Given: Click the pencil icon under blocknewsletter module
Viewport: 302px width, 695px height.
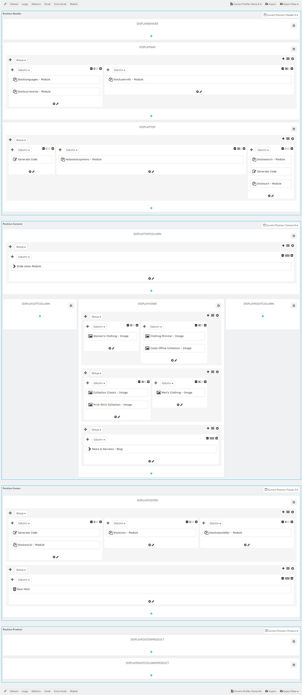Looking at the screenshot, I should coord(249,545).
